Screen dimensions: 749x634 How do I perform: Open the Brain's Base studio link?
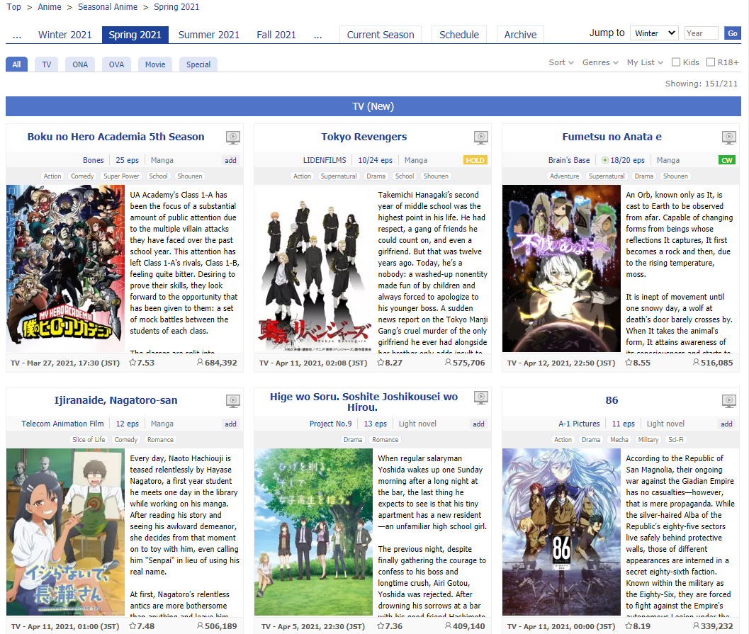[569, 160]
